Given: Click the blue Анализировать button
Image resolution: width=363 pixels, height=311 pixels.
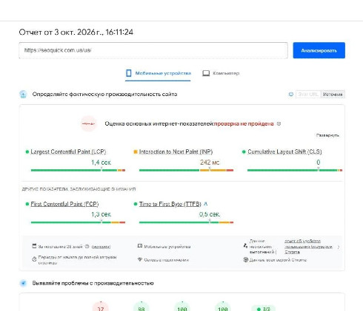Looking at the screenshot, I should pos(319,50).
